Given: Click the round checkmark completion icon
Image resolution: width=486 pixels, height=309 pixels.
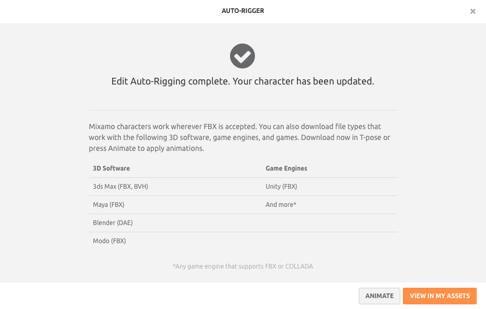Looking at the screenshot, I should pos(242,56).
